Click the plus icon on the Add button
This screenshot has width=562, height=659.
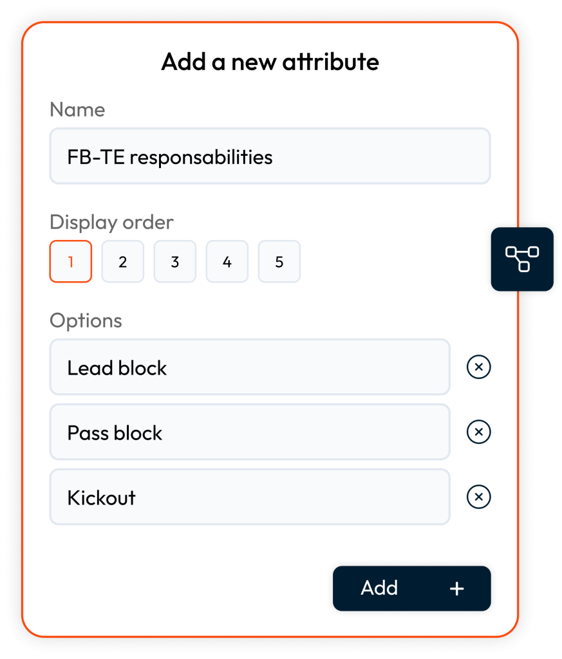point(456,588)
